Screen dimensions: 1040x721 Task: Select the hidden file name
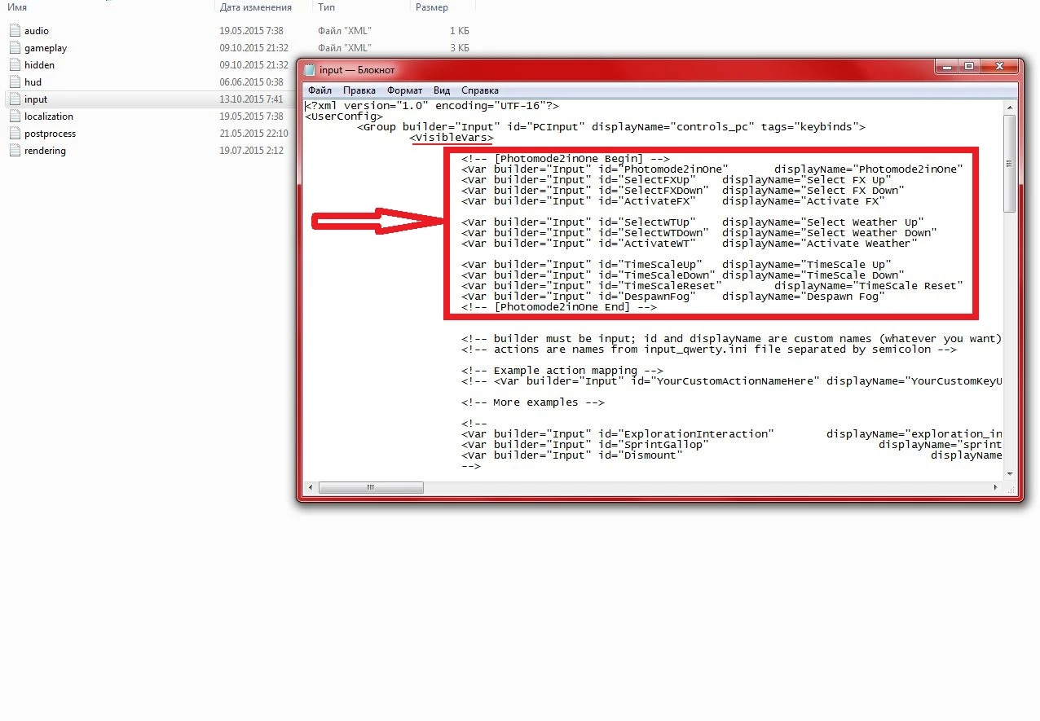tap(40, 65)
